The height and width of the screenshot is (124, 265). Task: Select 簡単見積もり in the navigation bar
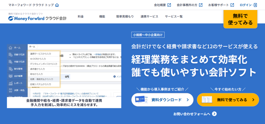125,16
